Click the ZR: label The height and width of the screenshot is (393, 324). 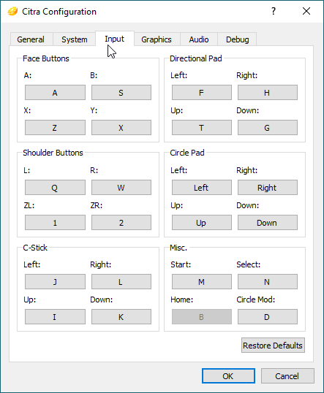97,205
